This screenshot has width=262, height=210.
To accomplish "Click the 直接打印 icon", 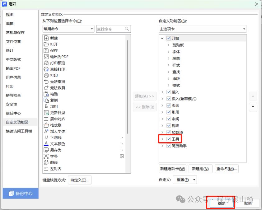I will [46, 69].
